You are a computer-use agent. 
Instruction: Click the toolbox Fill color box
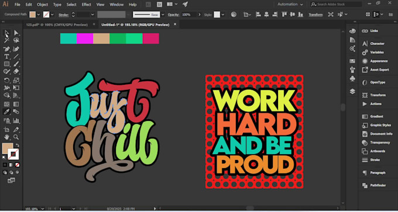pos(7,148)
